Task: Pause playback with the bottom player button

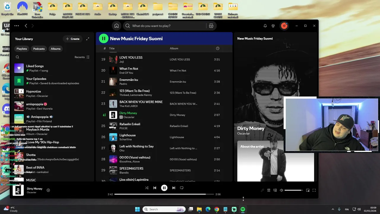Action: point(164,188)
